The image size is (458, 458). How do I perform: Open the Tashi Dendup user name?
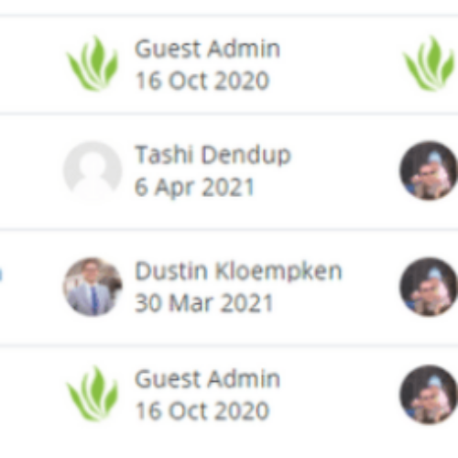213,155
